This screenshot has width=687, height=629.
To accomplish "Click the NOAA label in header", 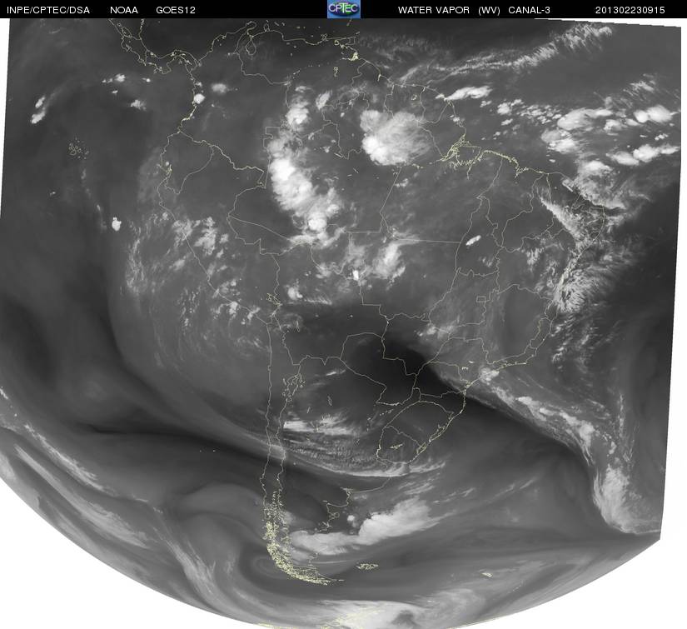I will pos(124,10).
